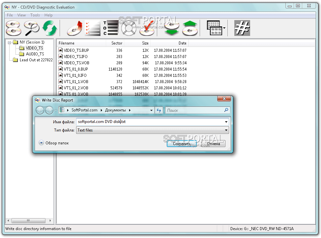
Task: Open the address bar history dropdown
Action: tap(151, 110)
